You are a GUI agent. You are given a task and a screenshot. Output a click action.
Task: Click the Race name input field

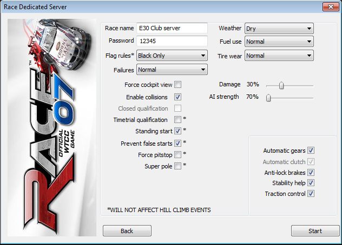pos(172,28)
